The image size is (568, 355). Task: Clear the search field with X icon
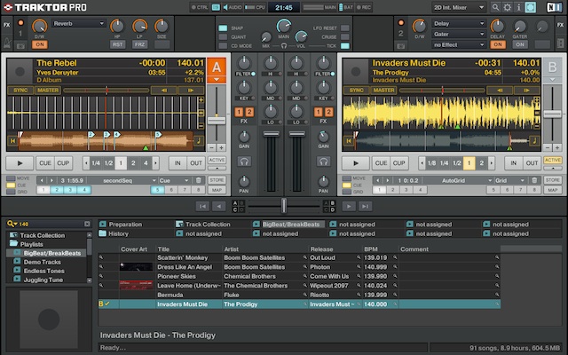[x=87, y=224]
